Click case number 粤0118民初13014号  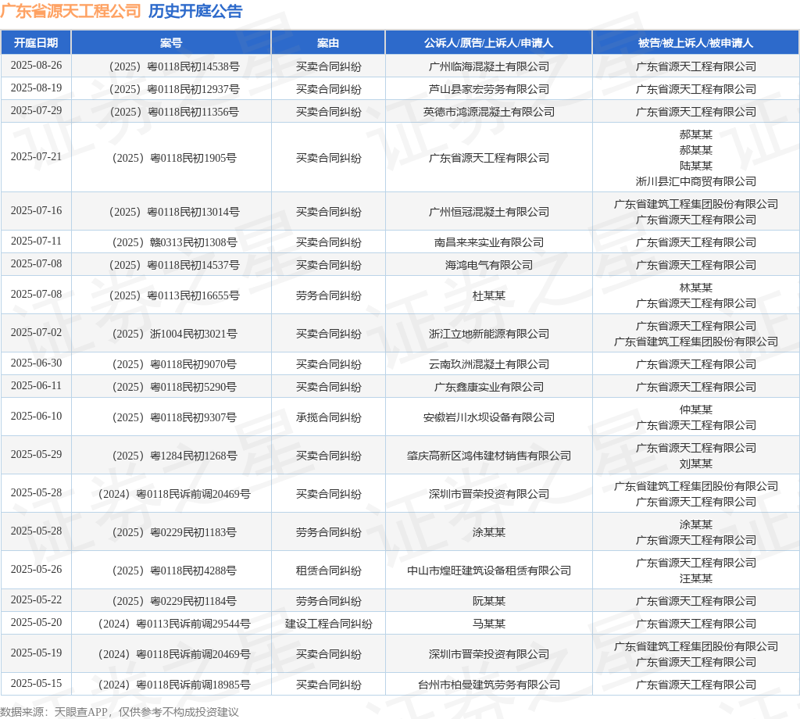tap(174, 212)
